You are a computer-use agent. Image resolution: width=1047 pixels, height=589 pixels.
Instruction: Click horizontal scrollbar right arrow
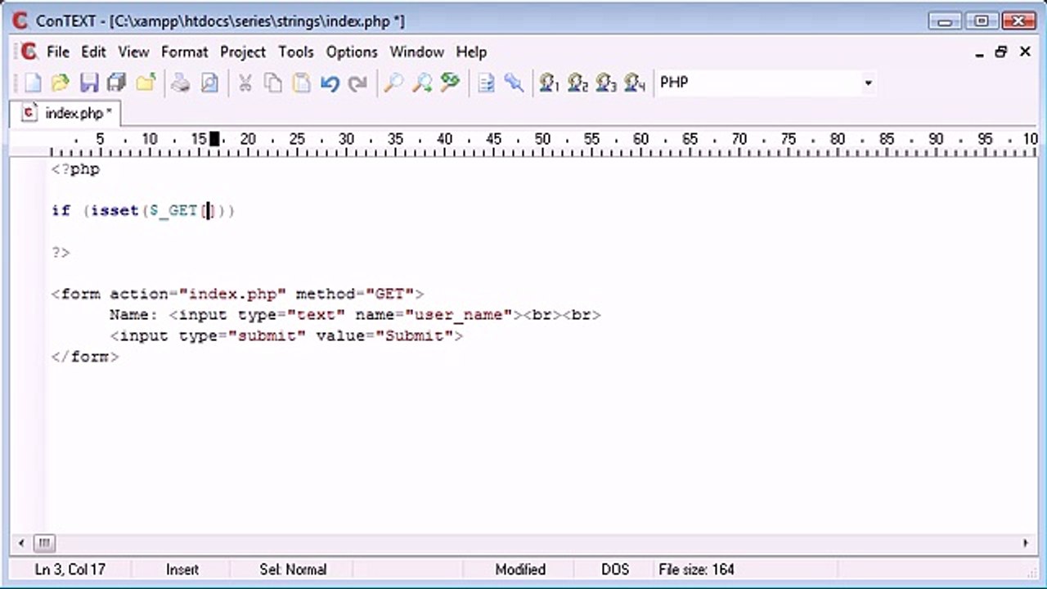point(1026,542)
